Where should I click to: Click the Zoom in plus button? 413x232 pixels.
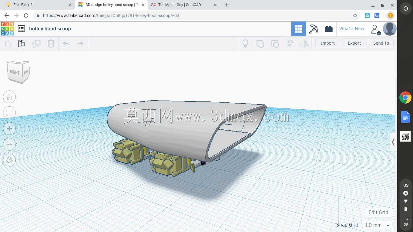(x=9, y=128)
